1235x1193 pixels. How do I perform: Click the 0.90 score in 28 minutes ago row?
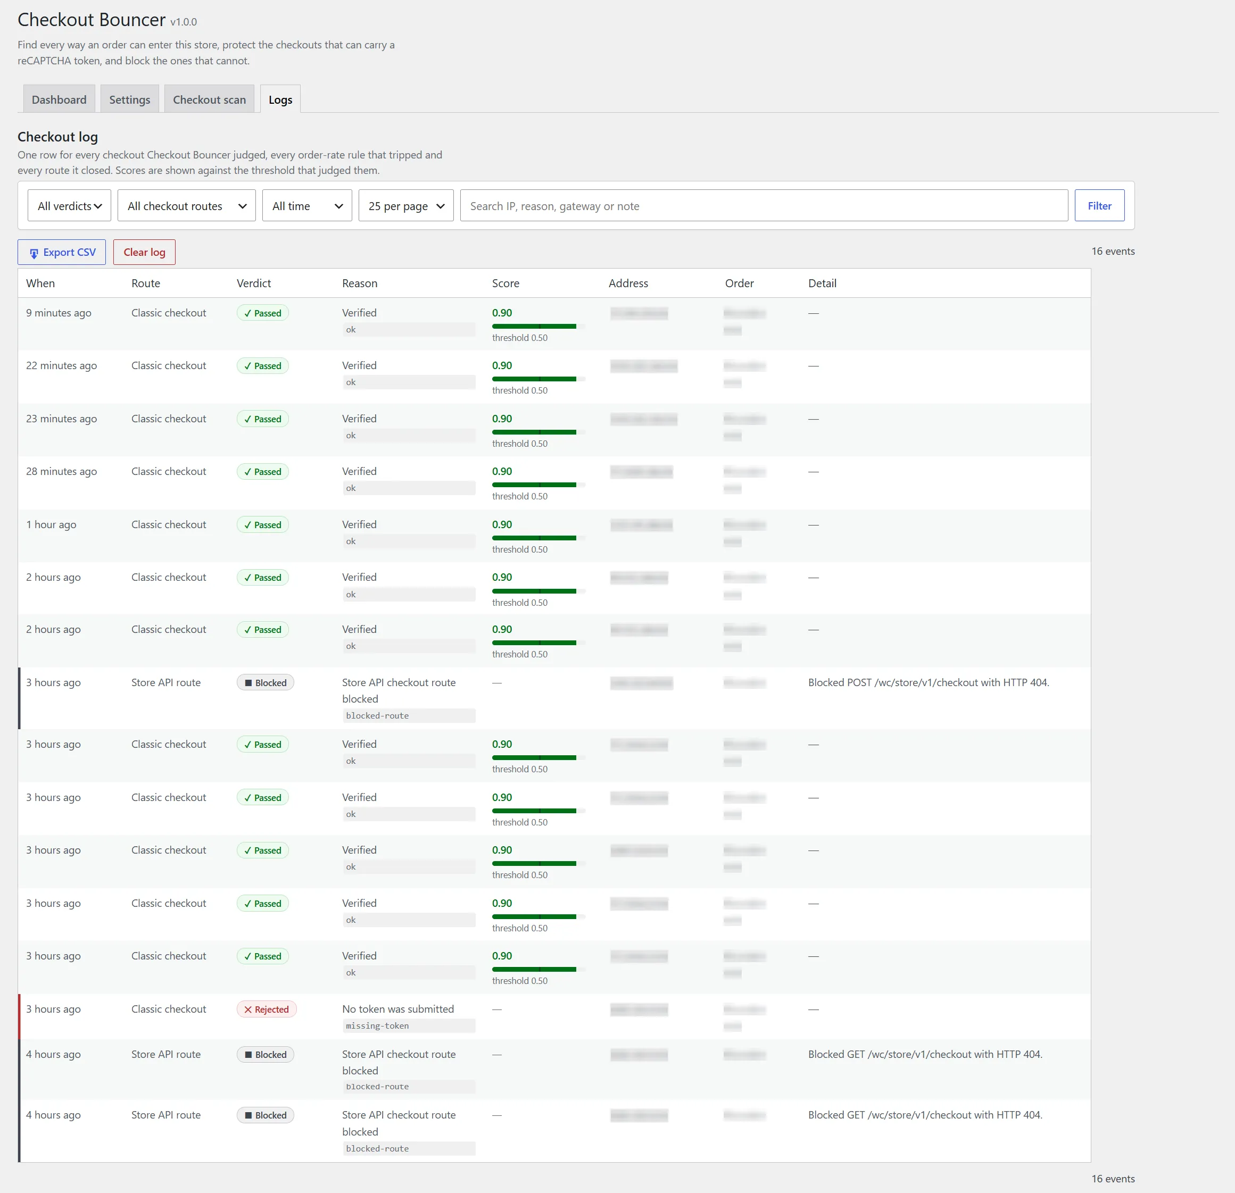click(x=502, y=472)
